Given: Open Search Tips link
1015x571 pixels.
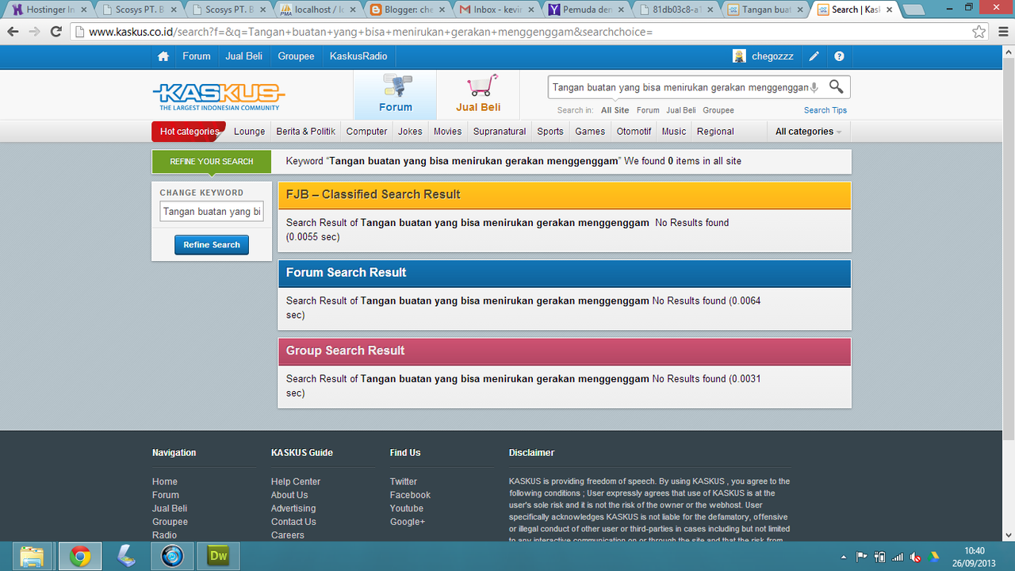Looking at the screenshot, I should 825,110.
